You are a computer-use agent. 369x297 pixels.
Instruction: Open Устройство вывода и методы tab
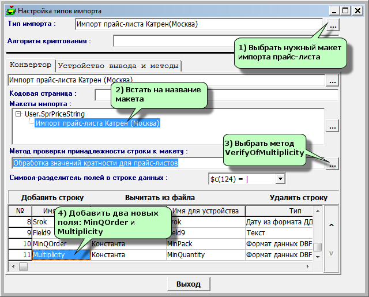[x=118, y=66]
